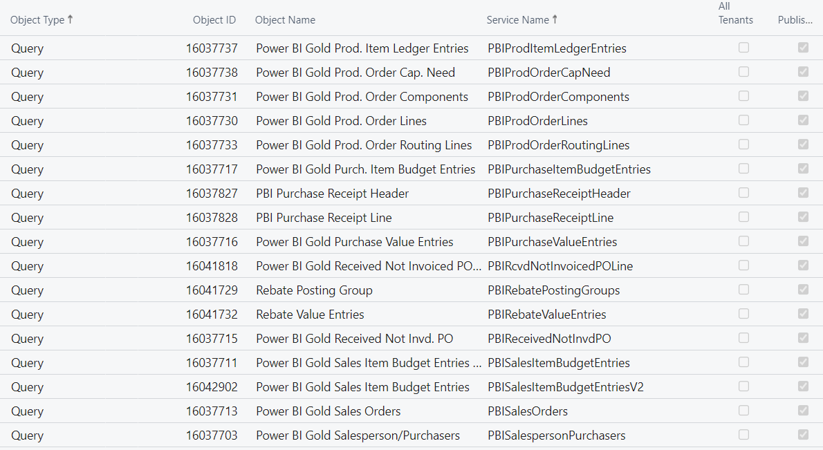This screenshot has height=450, width=823.
Task: Toggle Published checkbox for PBIProdOrderRoutingLines
Action: pyautogui.click(x=803, y=144)
